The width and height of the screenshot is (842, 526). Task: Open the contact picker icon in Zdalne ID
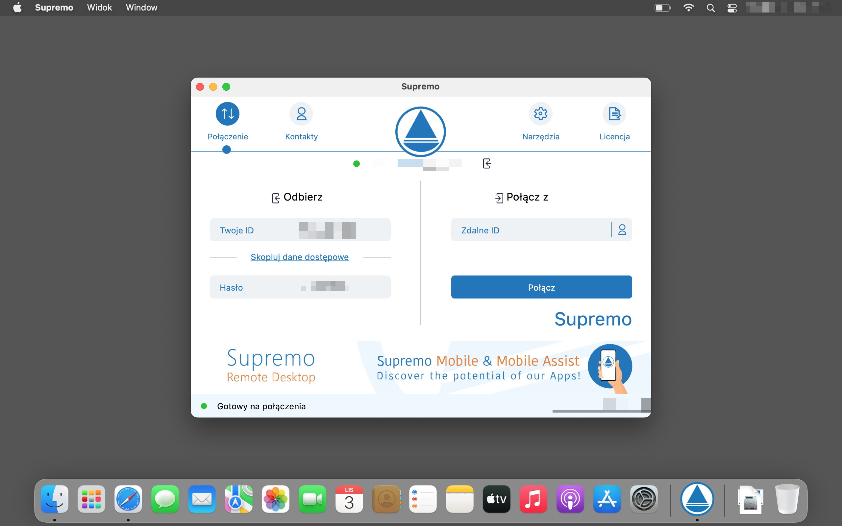point(622,229)
